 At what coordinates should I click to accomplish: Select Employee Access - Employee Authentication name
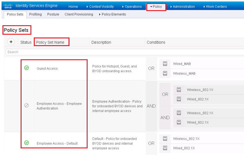coord(59,106)
